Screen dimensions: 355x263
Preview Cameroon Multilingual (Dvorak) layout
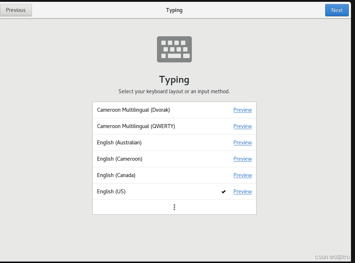242,110
